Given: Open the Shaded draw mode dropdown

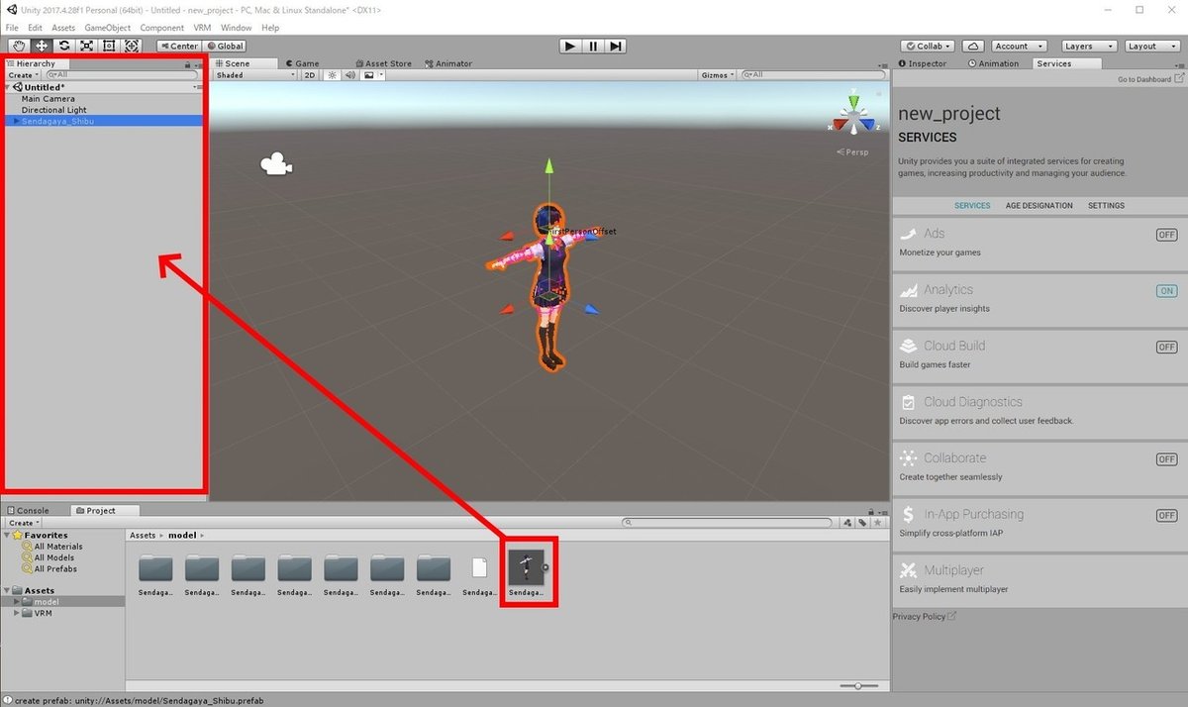Looking at the screenshot, I should [x=255, y=75].
